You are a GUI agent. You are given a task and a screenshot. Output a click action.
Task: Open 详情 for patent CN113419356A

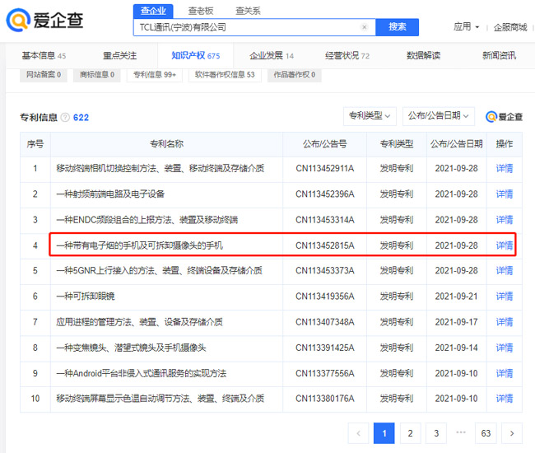(x=505, y=297)
